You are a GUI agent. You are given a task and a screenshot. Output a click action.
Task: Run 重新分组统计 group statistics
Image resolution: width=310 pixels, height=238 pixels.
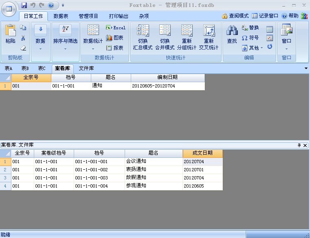[x=187, y=37]
